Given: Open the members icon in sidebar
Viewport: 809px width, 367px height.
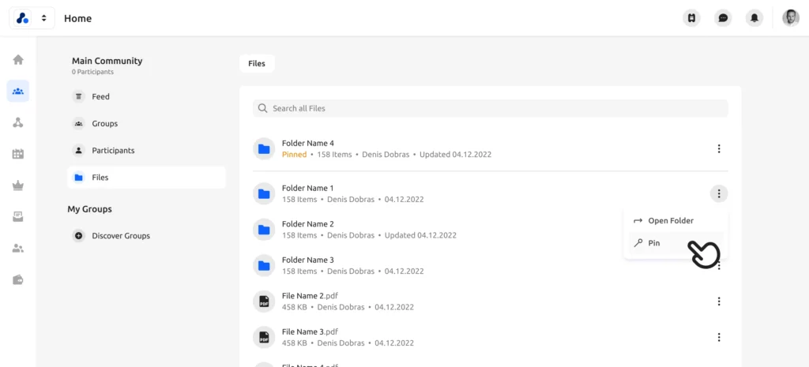Looking at the screenshot, I should (18, 249).
